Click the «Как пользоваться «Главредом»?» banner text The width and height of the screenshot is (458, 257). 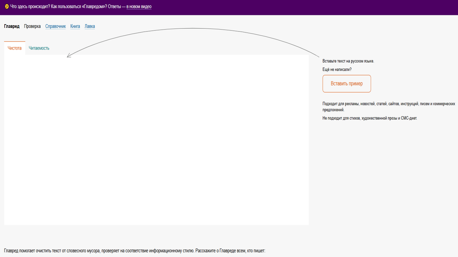click(79, 6)
